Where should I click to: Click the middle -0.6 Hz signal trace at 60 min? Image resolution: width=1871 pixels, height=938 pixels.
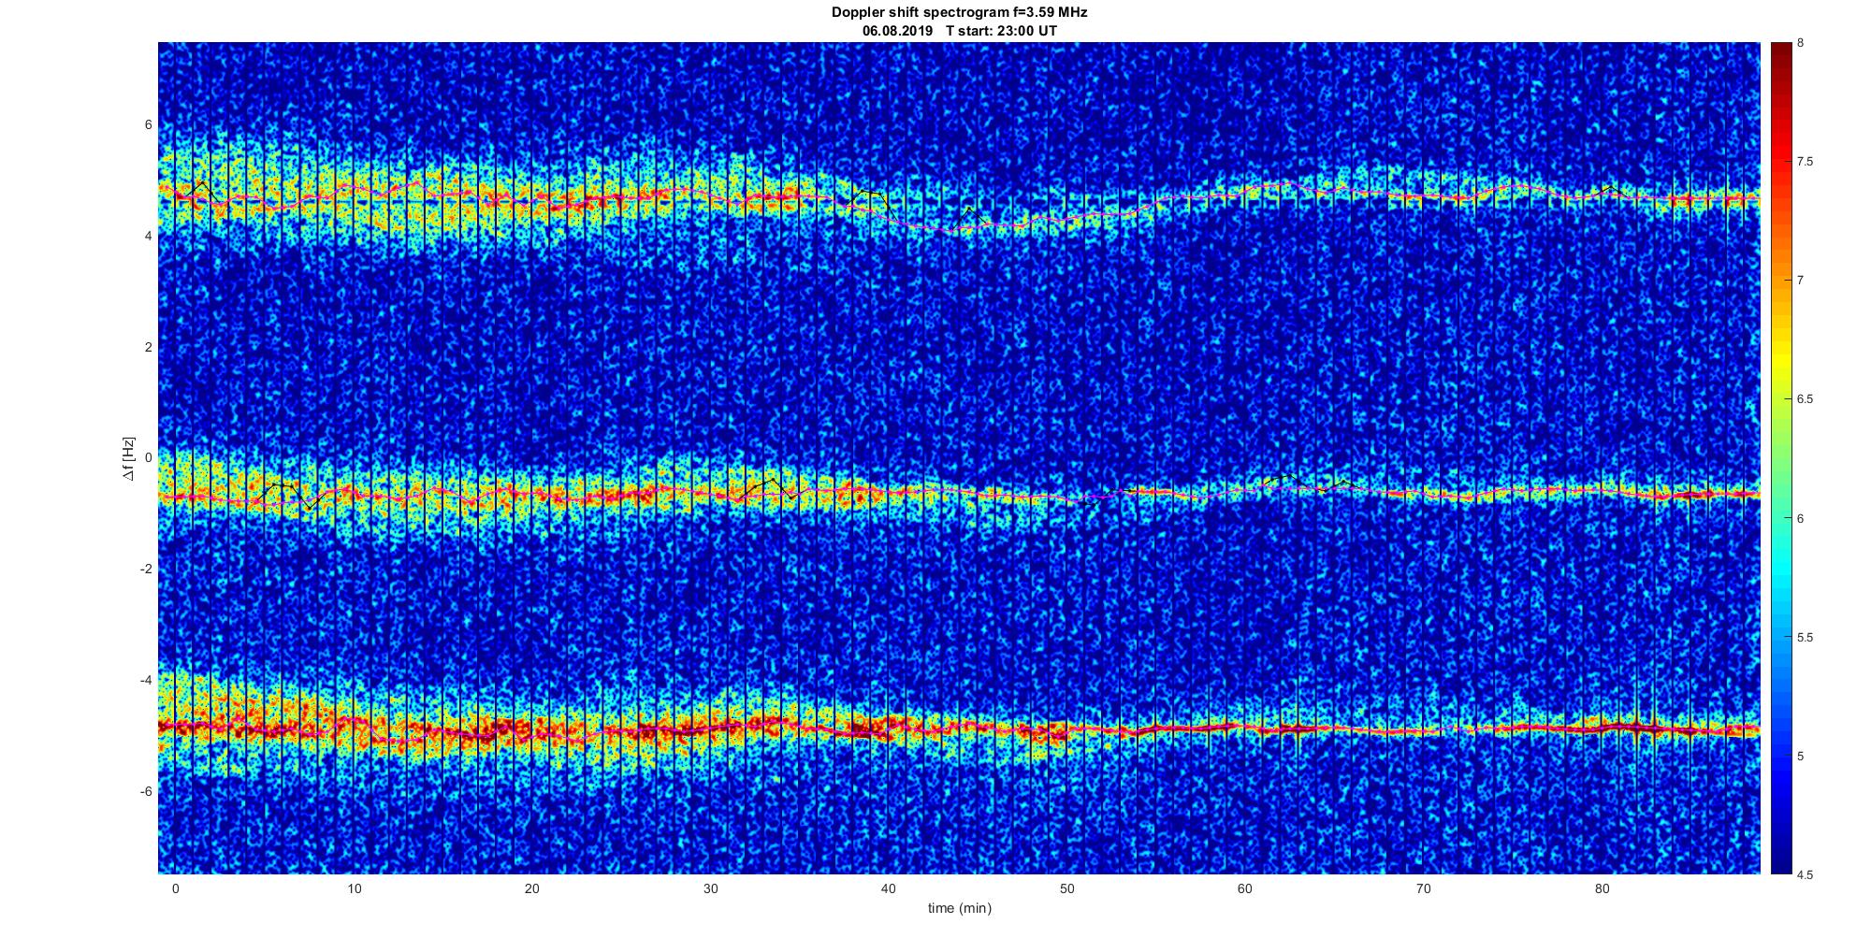(x=1245, y=492)
